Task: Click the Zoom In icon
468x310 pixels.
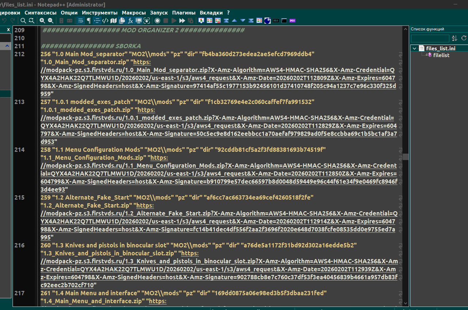Action: pos(42,21)
